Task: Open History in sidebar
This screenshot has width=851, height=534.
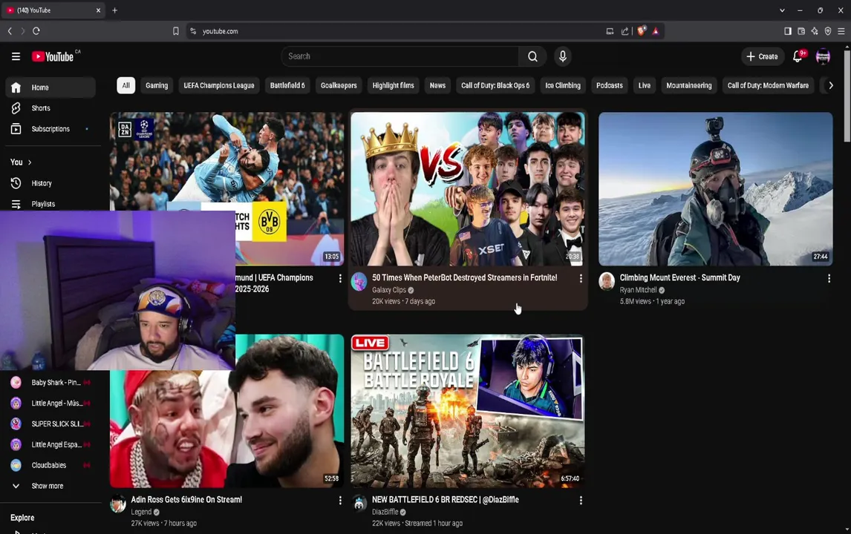Action: coord(50,183)
